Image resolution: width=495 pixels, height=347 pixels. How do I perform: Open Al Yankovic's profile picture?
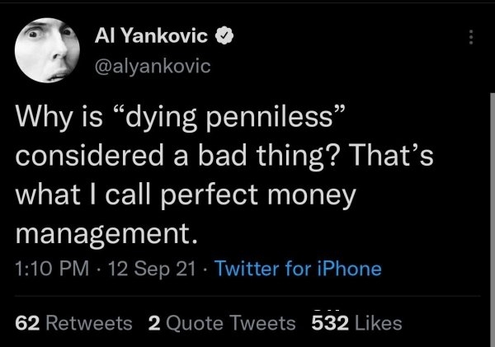click(45, 53)
